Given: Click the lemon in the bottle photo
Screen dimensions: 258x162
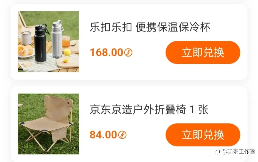Looking at the screenshot, I should click(x=67, y=52).
